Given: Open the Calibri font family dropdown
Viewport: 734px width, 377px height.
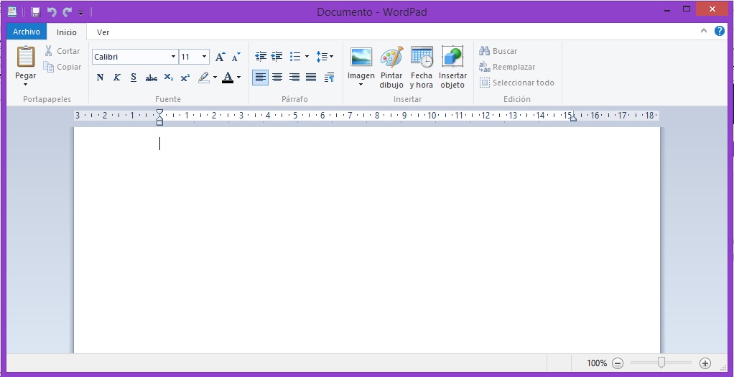Looking at the screenshot, I should (173, 57).
